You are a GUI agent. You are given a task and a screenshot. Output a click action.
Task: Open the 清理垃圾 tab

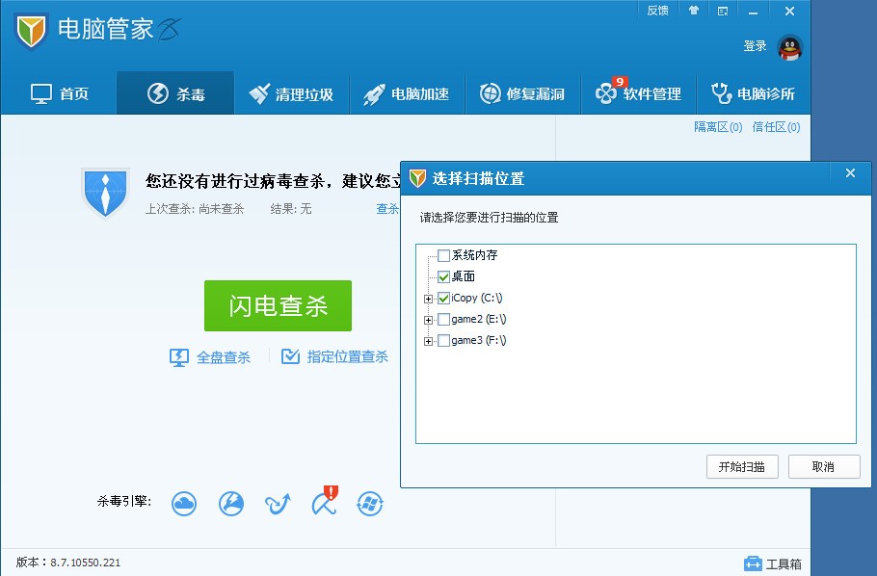291,93
